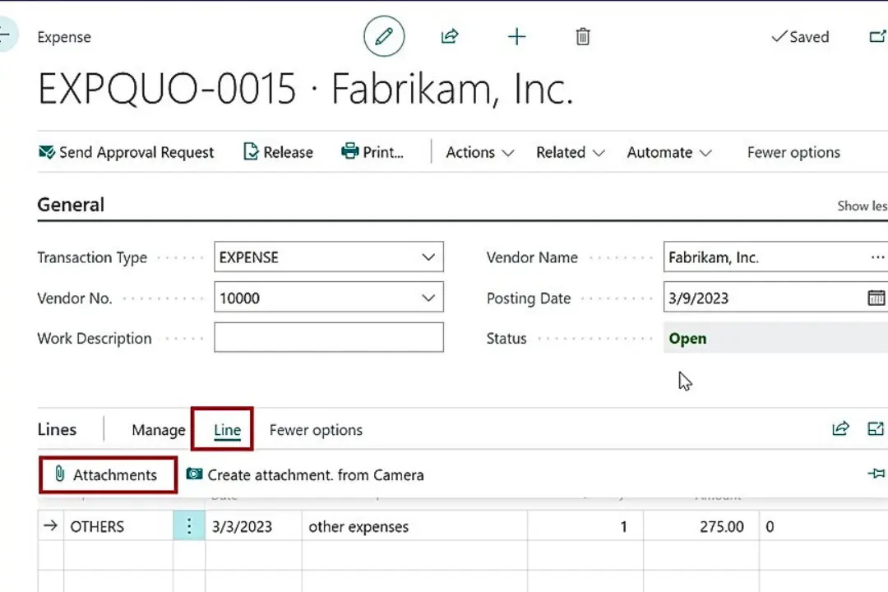The height and width of the screenshot is (592, 888).
Task: Click Show less in General section
Action: (862, 206)
